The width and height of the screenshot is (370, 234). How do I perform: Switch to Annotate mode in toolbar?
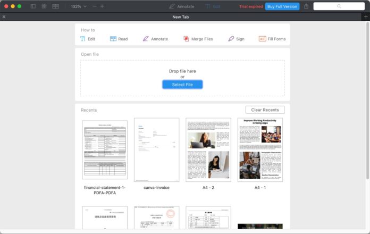pyautogui.click(x=180, y=6)
